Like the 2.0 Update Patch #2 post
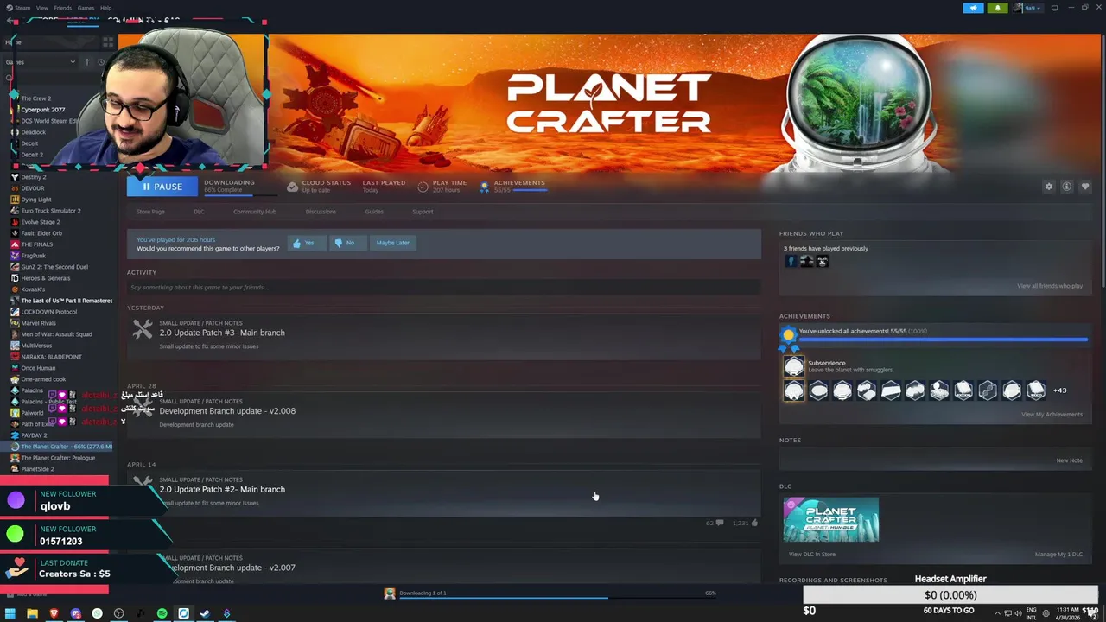 [x=754, y=523]
